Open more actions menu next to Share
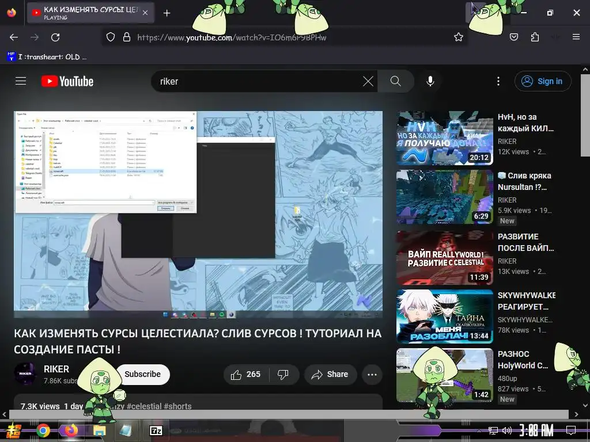The image size is (590, 442). point(372,374)
